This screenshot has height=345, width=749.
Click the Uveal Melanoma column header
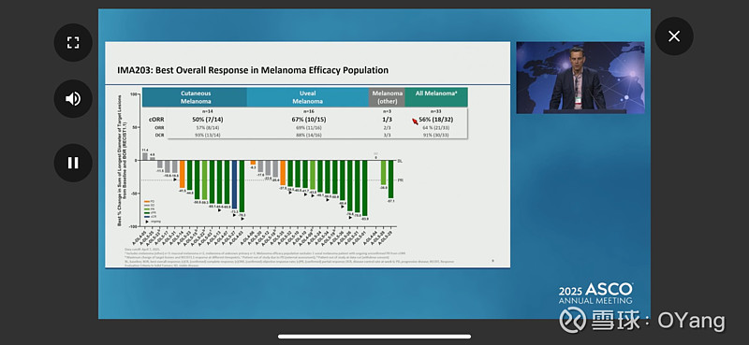308,97
